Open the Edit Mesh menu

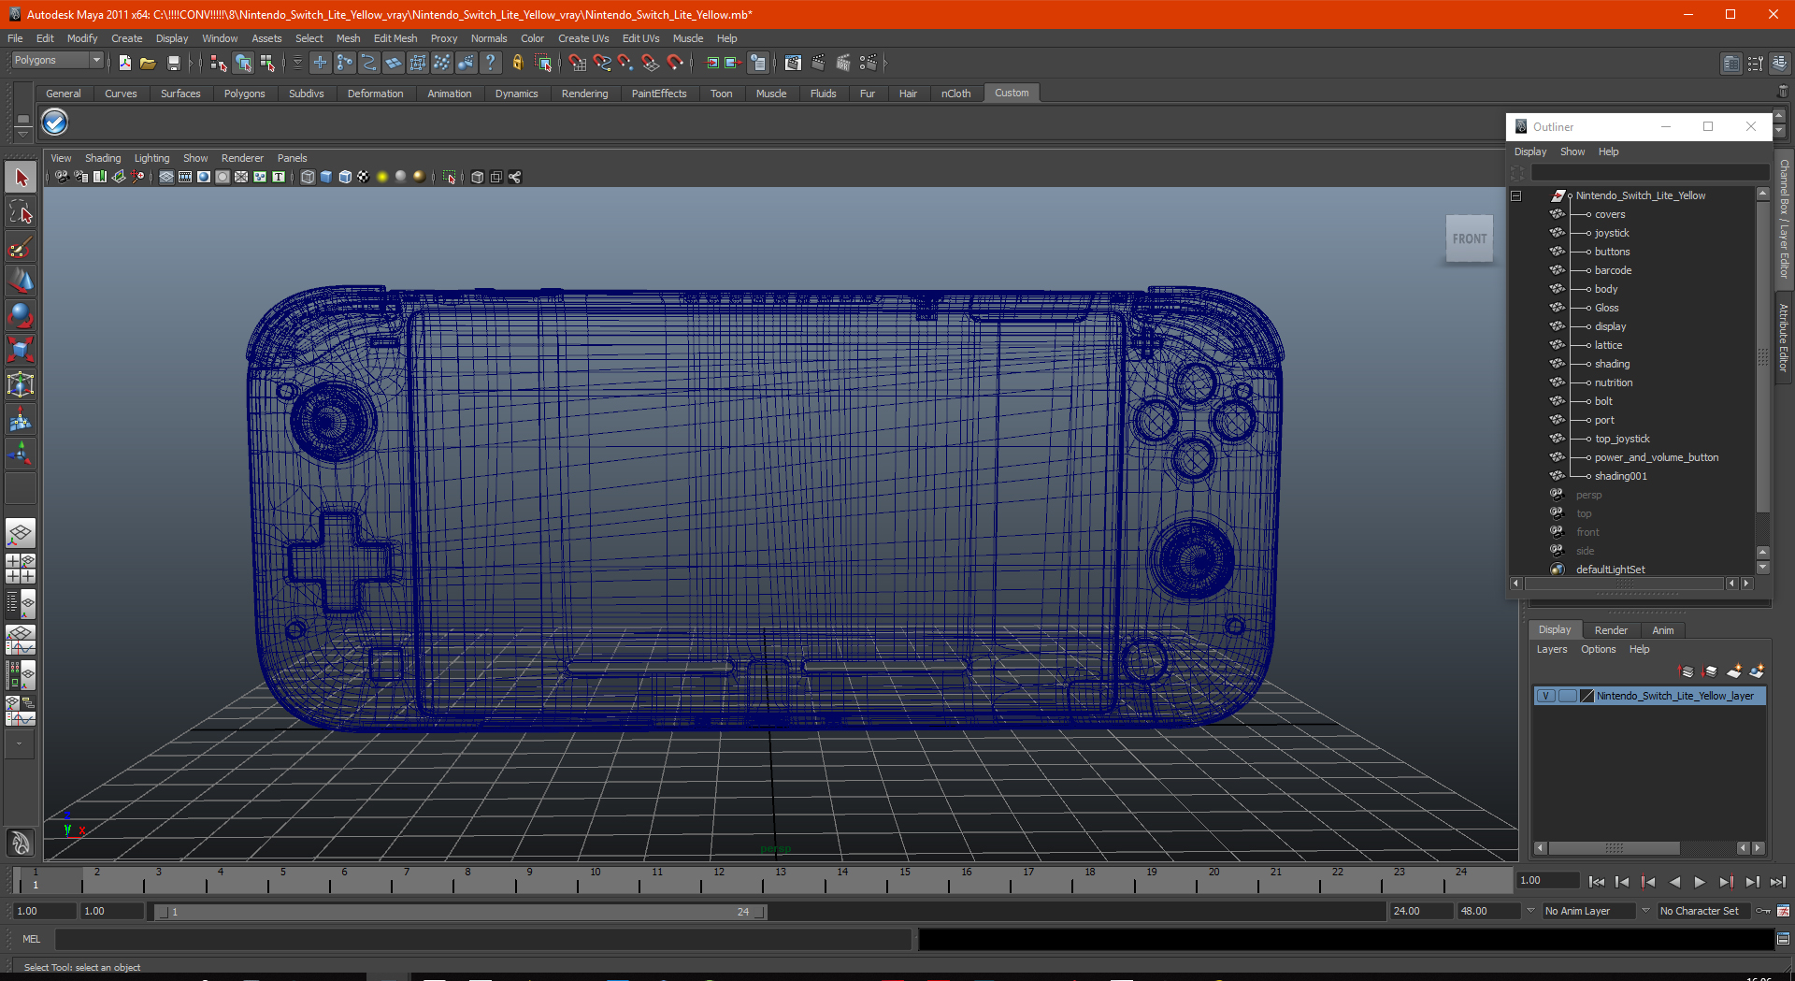pos(395,38)
